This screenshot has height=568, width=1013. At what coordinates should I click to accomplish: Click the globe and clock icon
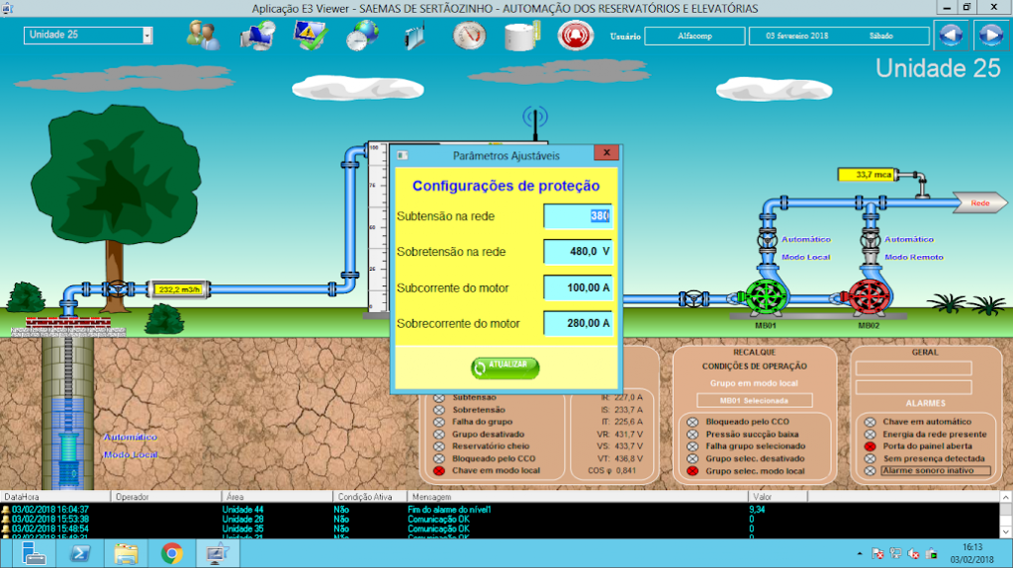pyautogui.click(x=361, y=36)
